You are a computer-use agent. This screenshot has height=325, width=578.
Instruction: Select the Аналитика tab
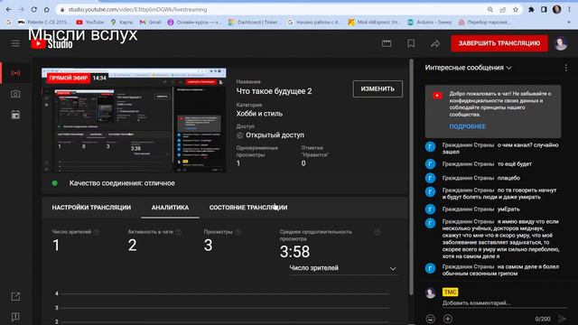click(x=170, y=208)
